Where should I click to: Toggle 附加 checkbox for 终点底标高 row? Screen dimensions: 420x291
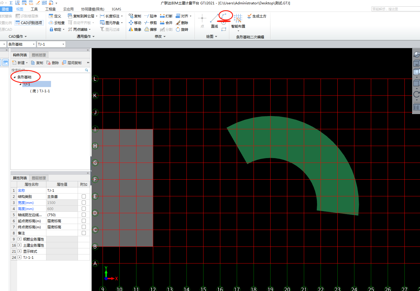[84, 227]
